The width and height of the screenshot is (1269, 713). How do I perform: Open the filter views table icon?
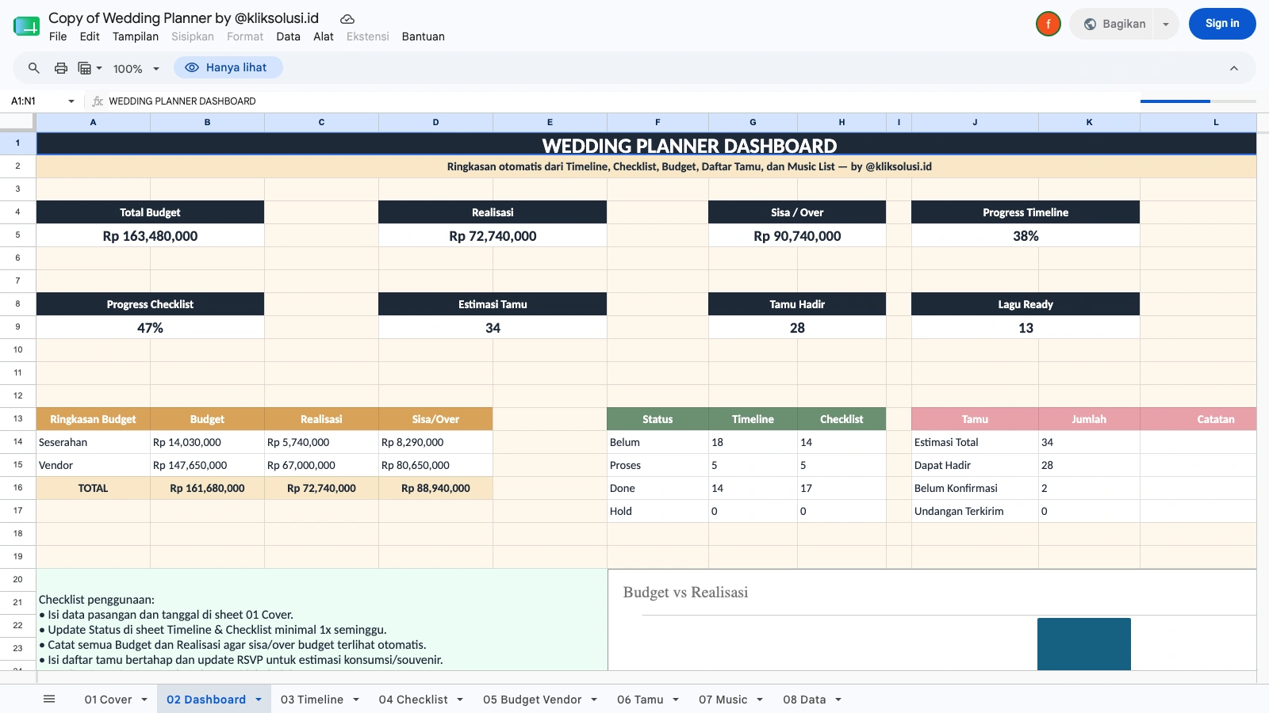(90, 68)
